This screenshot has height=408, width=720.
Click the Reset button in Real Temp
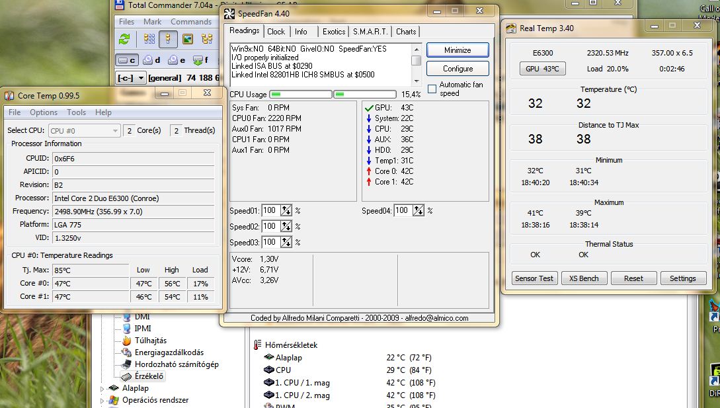(633, 278)
